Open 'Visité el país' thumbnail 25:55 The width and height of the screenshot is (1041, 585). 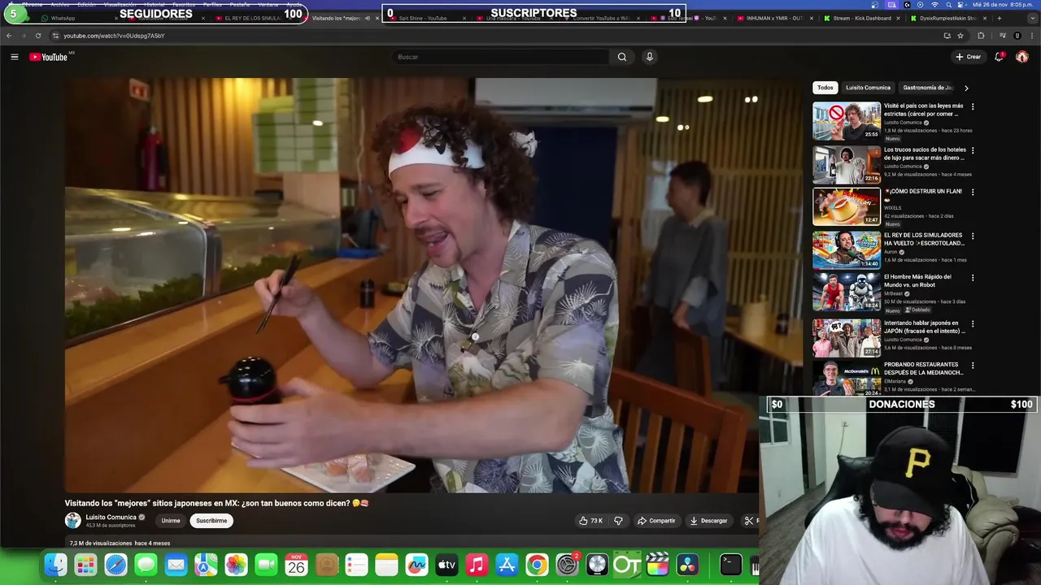click(x=847, y=120)
